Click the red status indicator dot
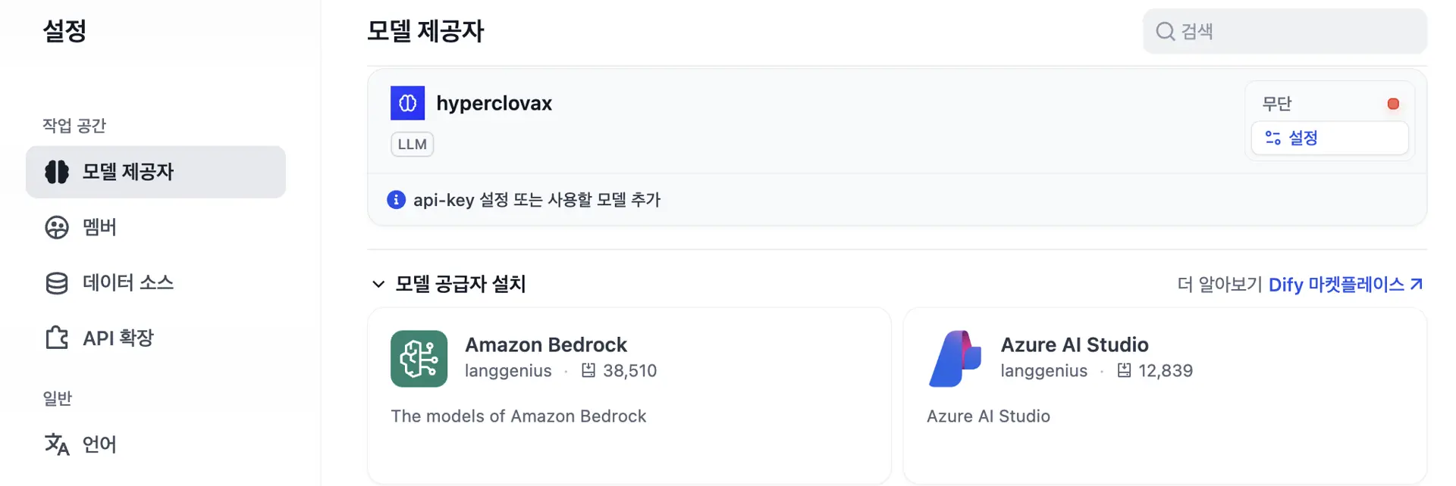Screen dimensions: 1456x486 point(1393,104)
